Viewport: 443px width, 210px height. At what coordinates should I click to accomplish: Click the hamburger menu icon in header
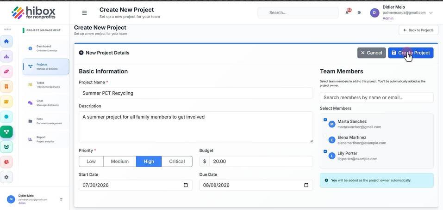click(84, 12)
